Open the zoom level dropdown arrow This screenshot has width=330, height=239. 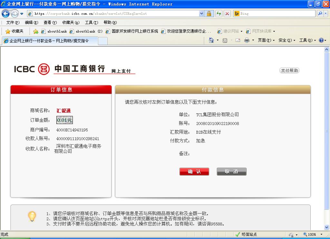[321, 234]
